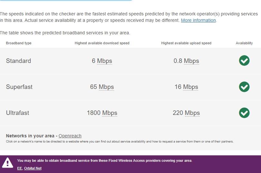Follow the Openreach network link
The width and height of the screenshot is (261, 173).
point(70,136)
